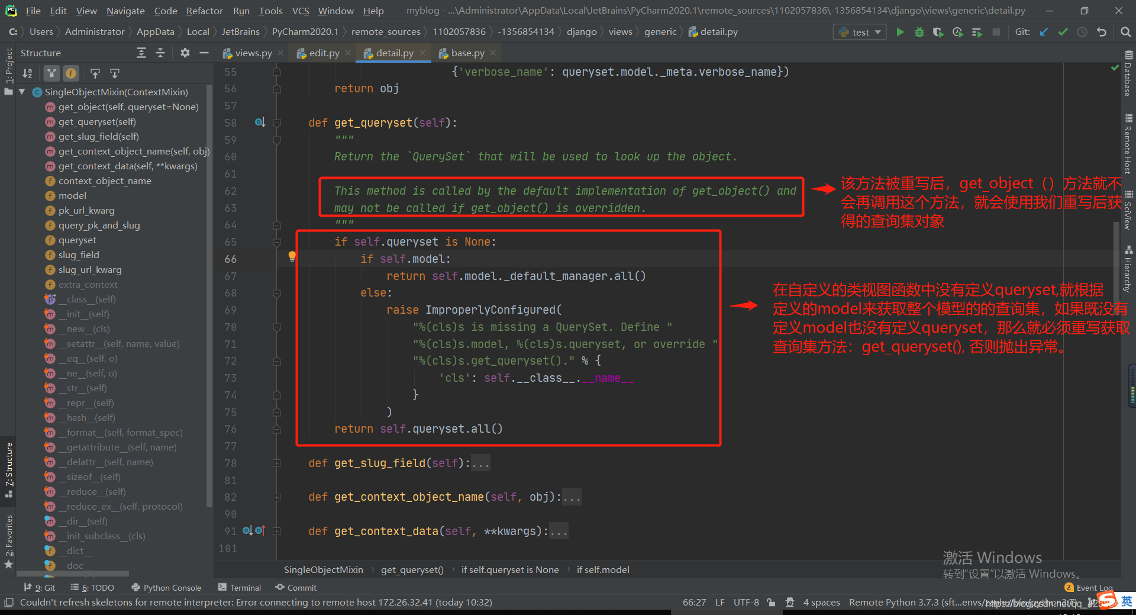This screenshot has width=1136, height=615.
Task: Click breadcrumb get_queryset()
Action: (412, 569)
